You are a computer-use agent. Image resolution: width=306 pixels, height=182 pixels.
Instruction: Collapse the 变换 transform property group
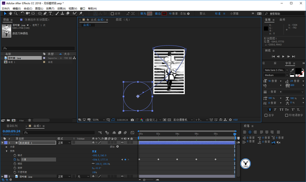click(x=7, y=151)
